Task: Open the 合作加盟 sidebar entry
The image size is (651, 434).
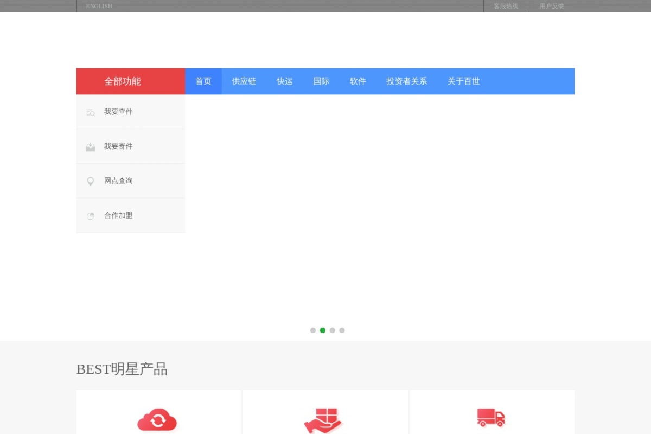Action: (131, 215)
